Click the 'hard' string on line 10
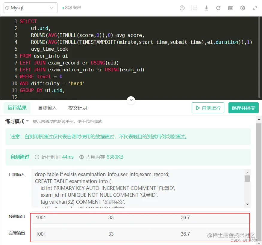Image resolution: width=262 pixels, height=245 pixels. tap(76, 83)
